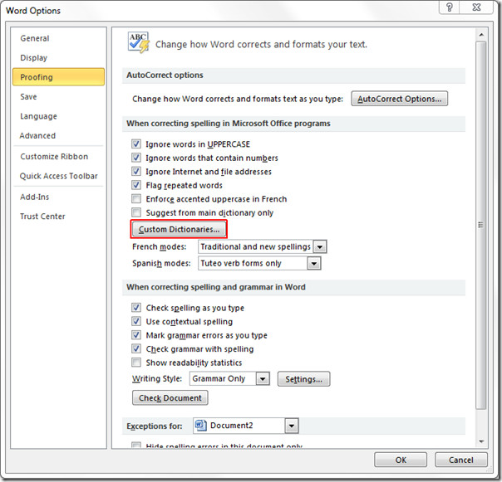The height and width of the screenshot is (482, 502).
Task: Toggle Ignore words in UPPERCASE checkbox
Action: coord(136,144)
